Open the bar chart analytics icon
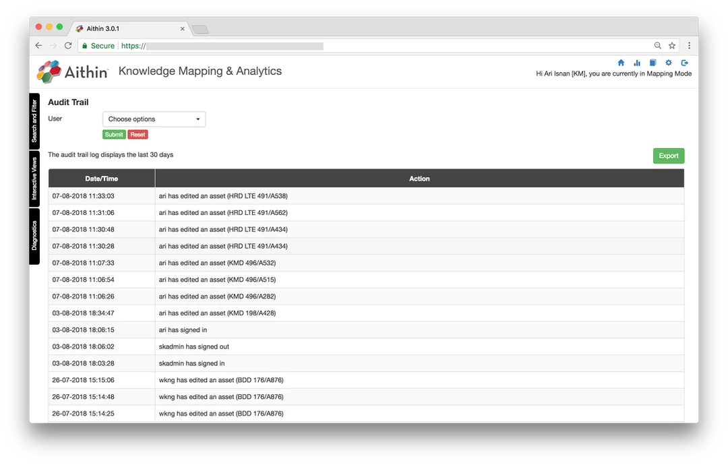 point(637,63)
